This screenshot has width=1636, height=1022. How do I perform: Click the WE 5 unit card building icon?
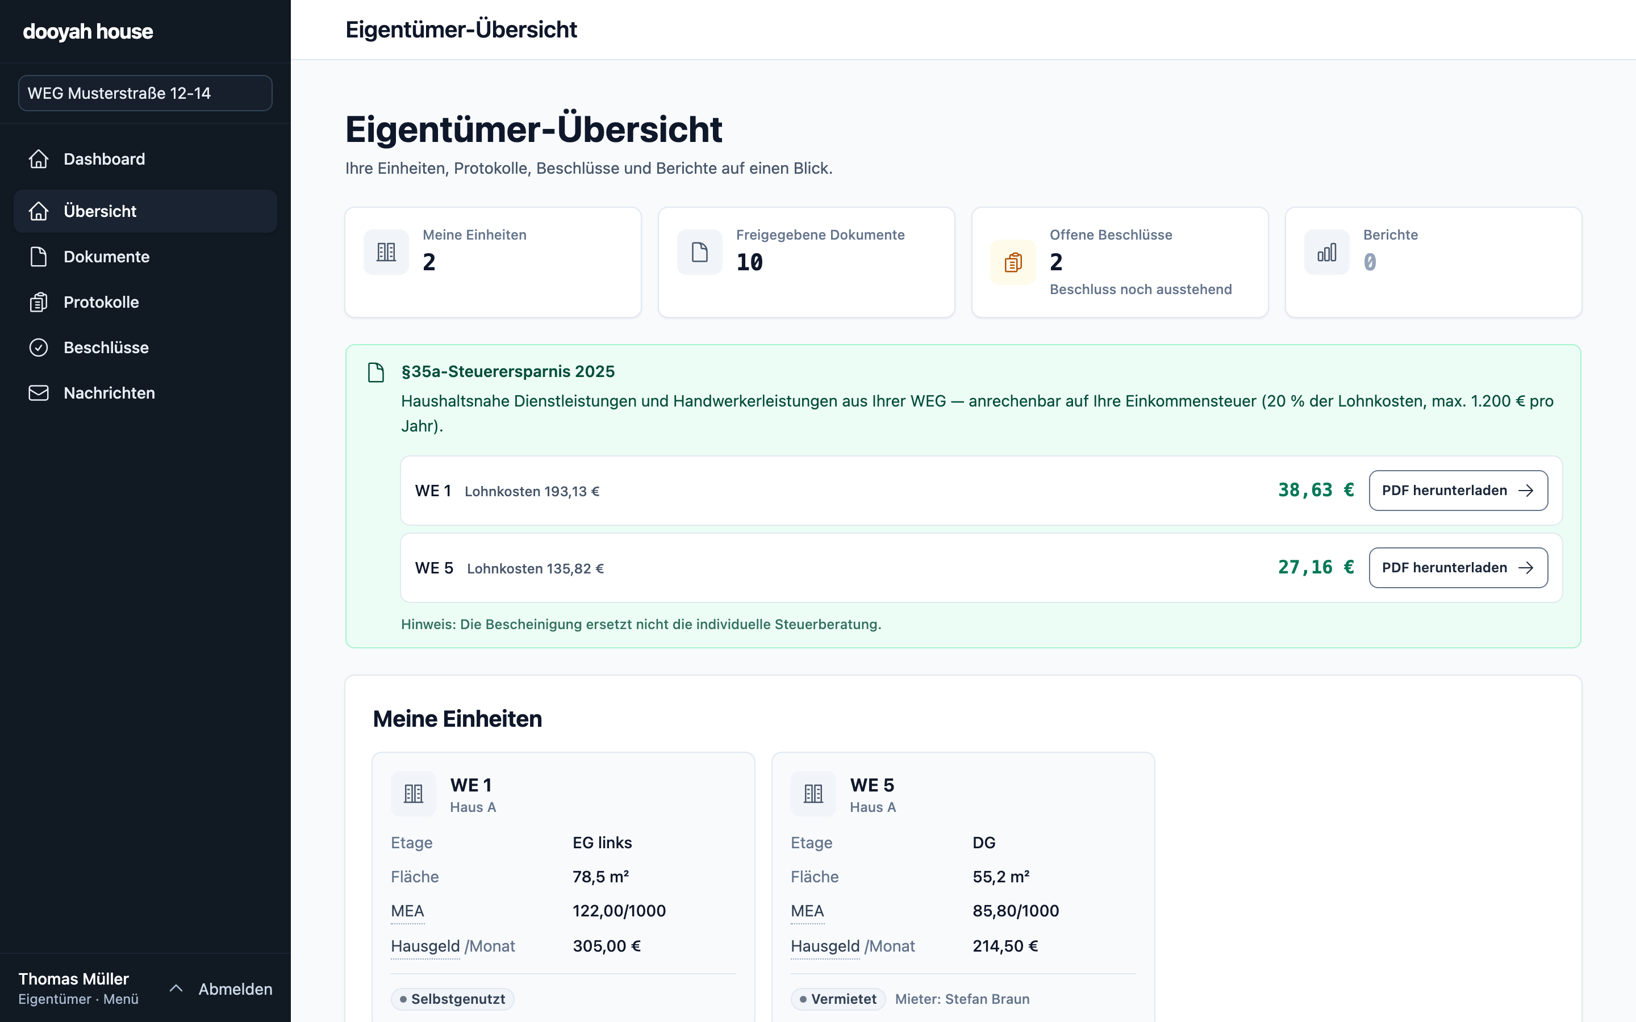coord(813,794)
